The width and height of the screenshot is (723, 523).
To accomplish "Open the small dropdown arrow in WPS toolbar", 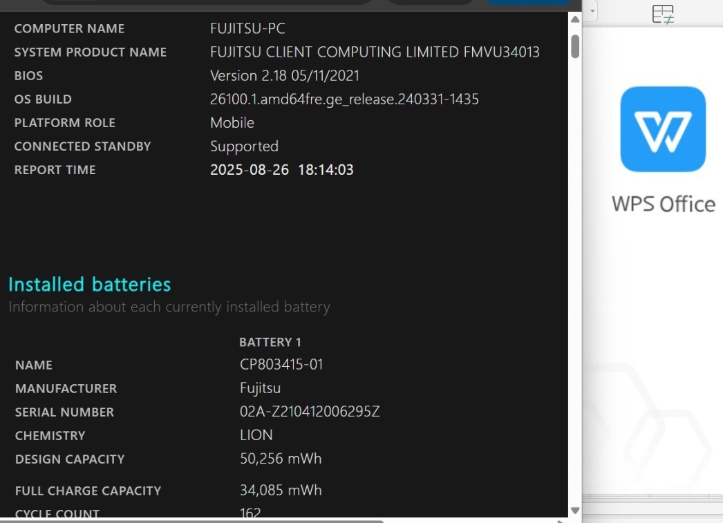I will (592, 11).
